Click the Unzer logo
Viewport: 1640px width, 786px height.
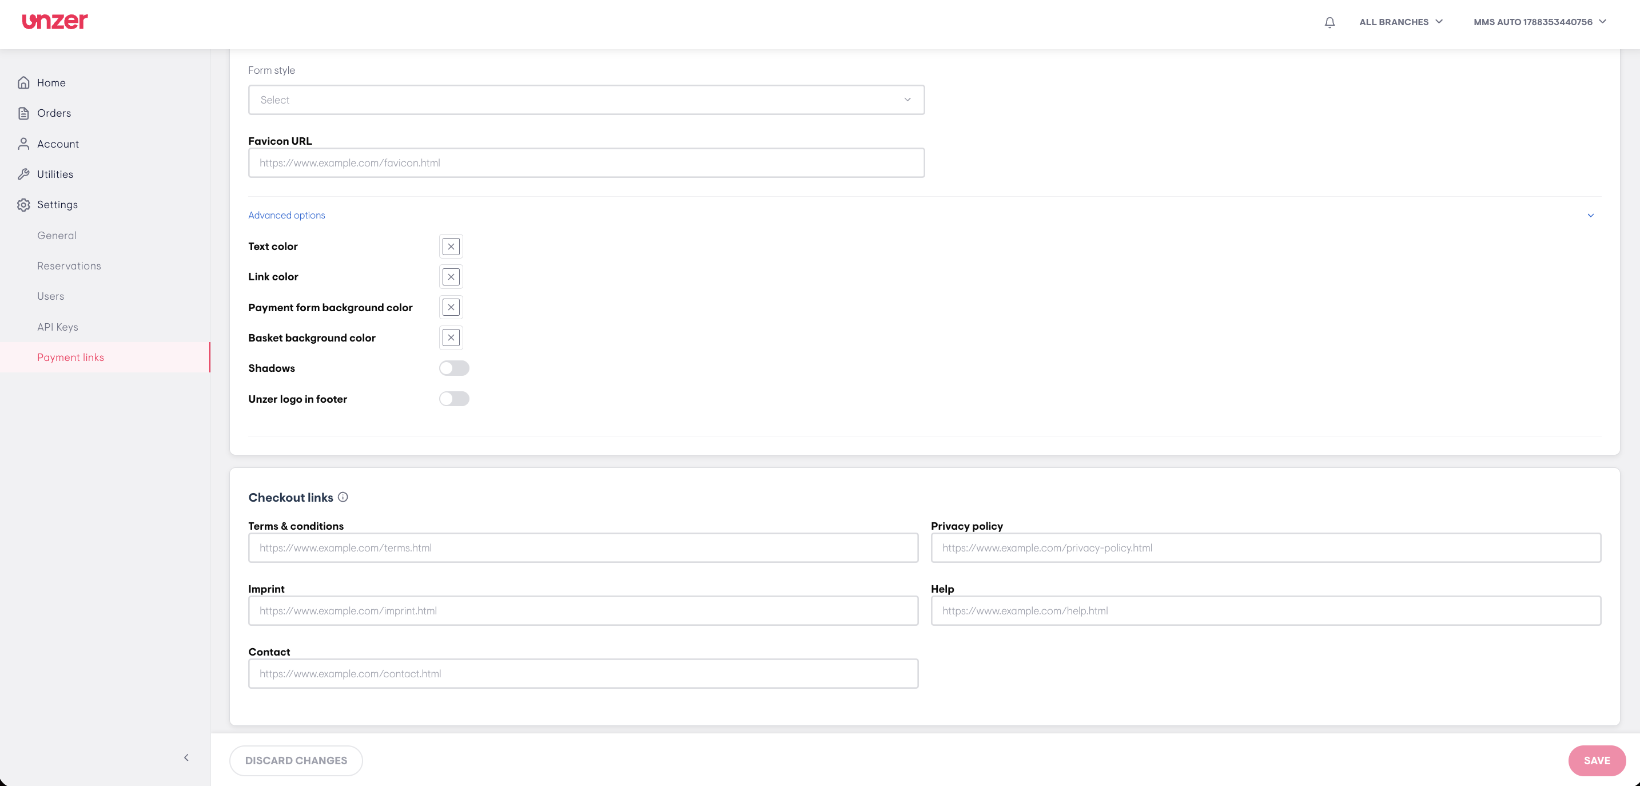(55, 21)
